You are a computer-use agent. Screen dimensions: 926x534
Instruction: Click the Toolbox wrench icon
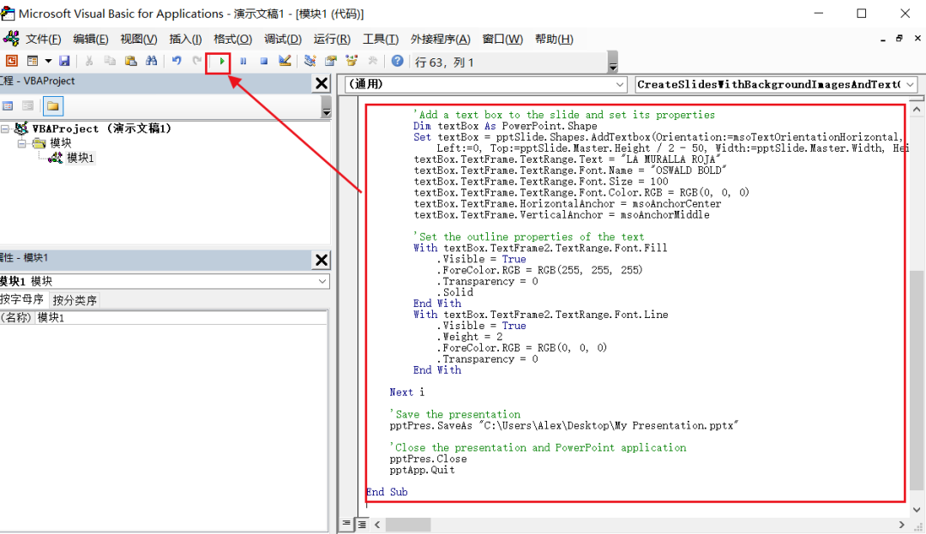tap(373, 61)
